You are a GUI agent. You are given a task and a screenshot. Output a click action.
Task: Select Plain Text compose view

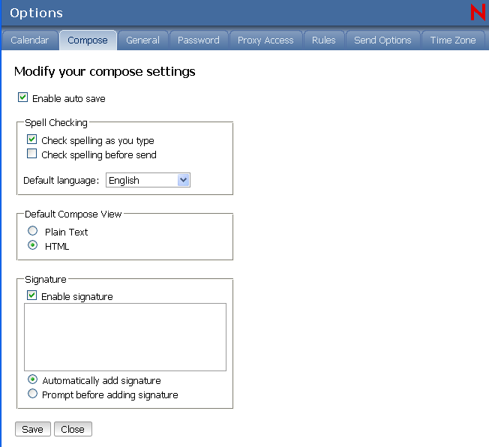pos(33,231)
